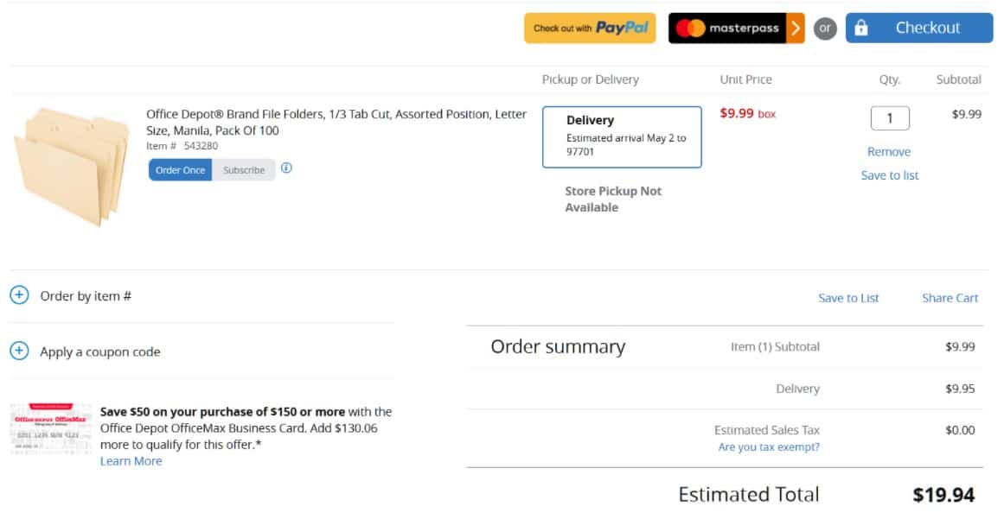The width and height of the screenshot is (1004, 513).
Task: Expand the Order by item # section
Action: coord(19,294)
